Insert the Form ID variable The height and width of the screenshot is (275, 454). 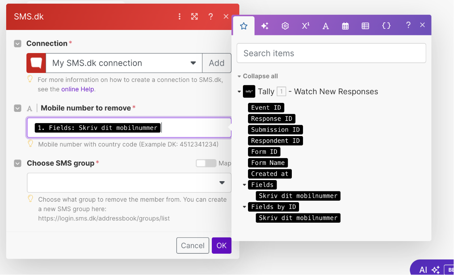click(264, 152)
